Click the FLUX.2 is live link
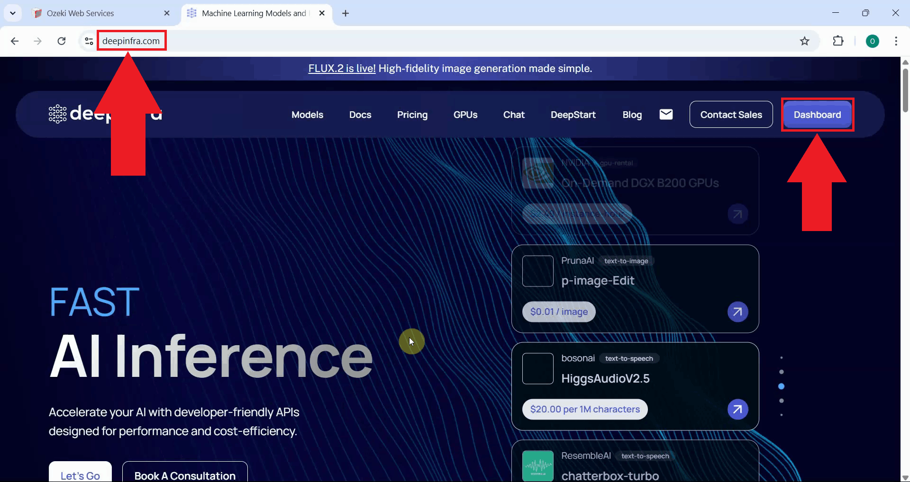 pyautogui.click(x=341, y=68)
